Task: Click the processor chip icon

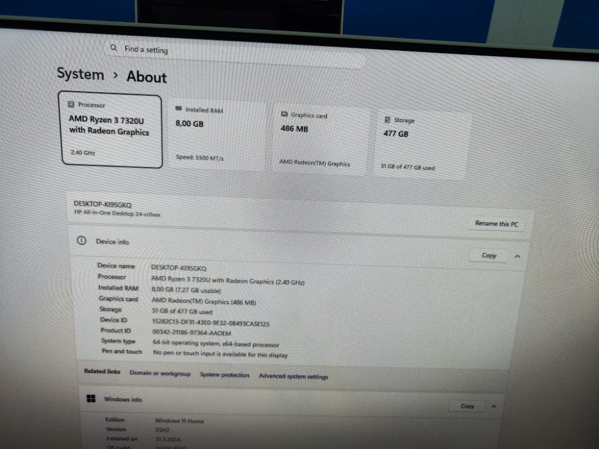Action: [71, 104]
